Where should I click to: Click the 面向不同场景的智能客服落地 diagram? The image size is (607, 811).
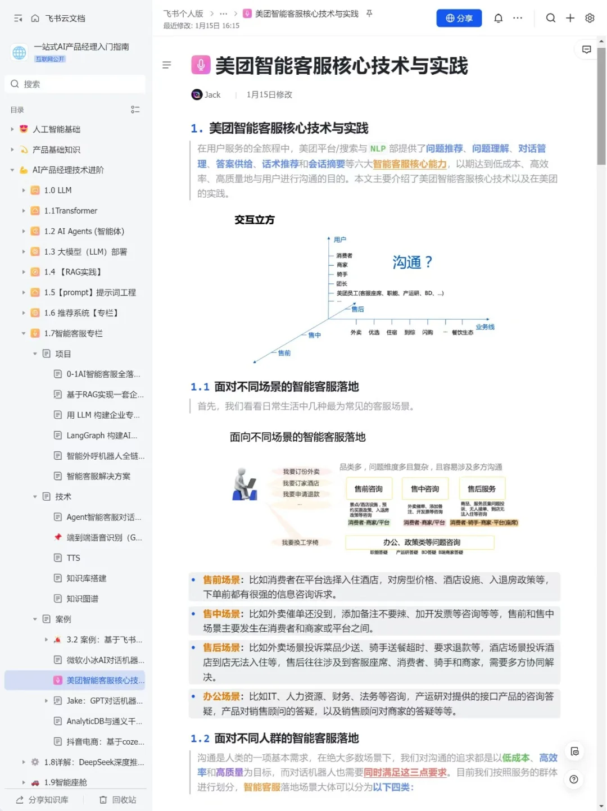pos(374,493)
